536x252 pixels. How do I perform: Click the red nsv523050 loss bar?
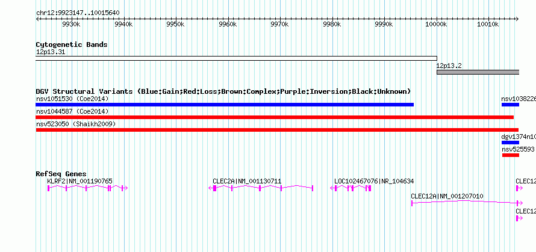277,130
